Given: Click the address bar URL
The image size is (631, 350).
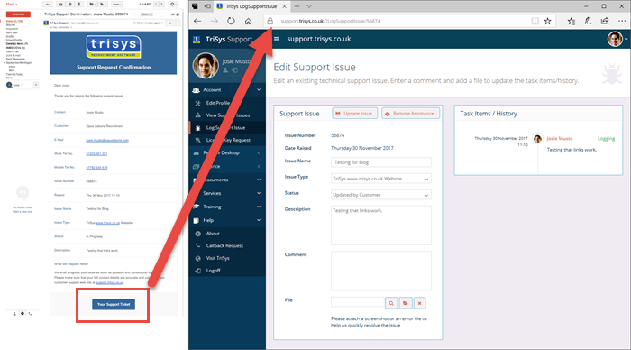Looking at the screenshot, I should (331, 21).
